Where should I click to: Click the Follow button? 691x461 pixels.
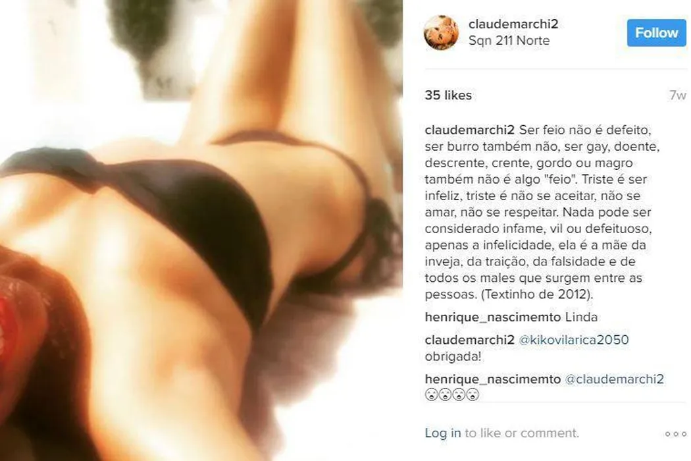[656, 33]
